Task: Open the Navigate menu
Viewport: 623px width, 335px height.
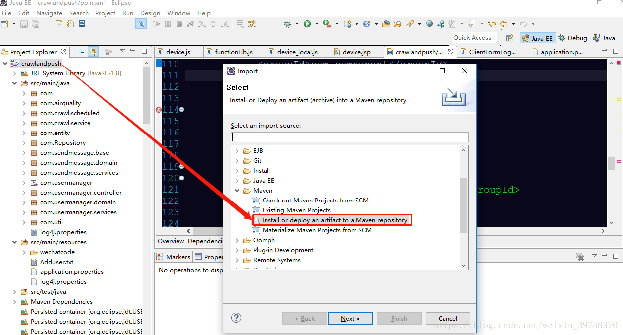Action: (x=49, y=13)
